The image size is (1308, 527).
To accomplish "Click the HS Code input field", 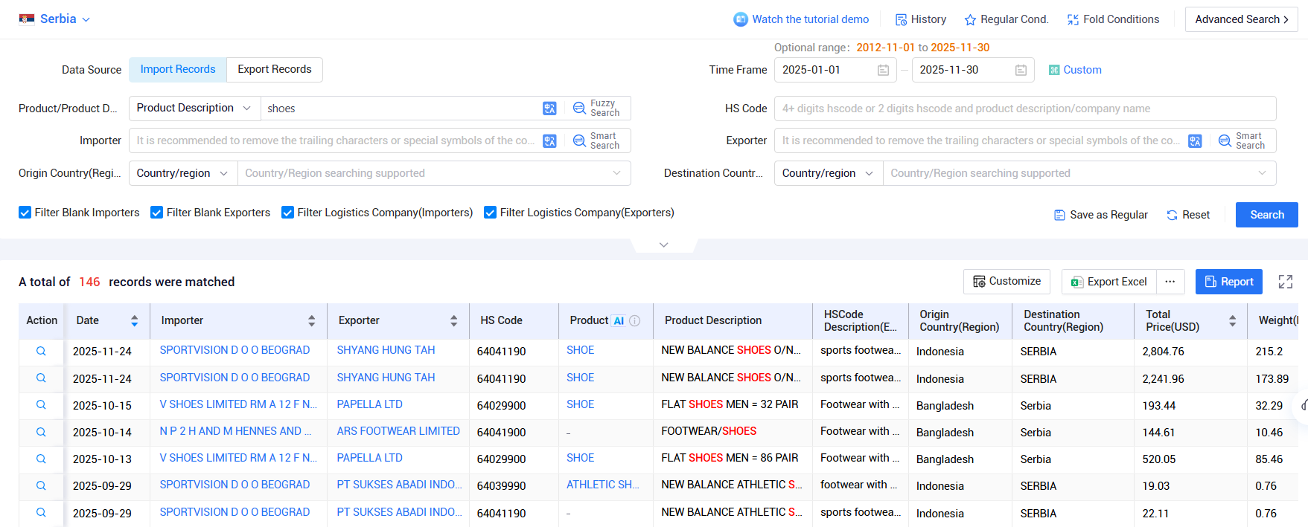I will tap(1025, 109).
